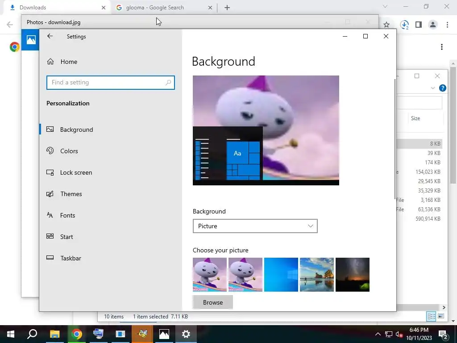The height and width of the screenshot is (343, 457).
Task: Click the Colors palette icon
Action: (x=50, y=151)
